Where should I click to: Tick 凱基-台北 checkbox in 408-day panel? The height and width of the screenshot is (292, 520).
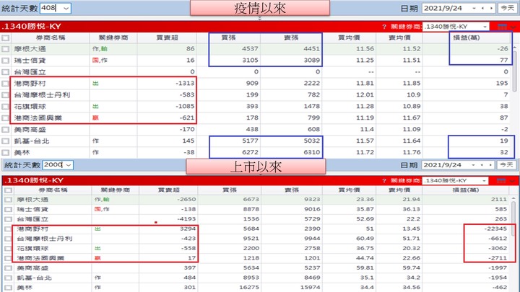[6, 141]
